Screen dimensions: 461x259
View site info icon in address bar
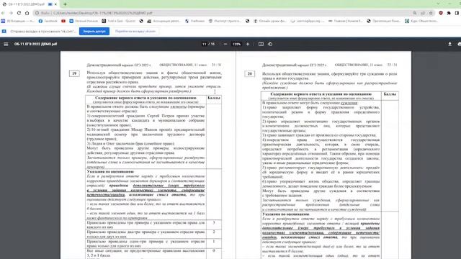[x=37, y=13]
